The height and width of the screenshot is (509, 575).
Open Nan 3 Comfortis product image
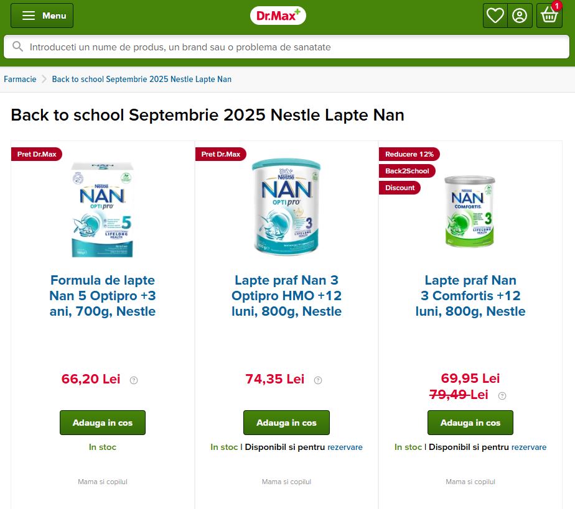(470, 211)
